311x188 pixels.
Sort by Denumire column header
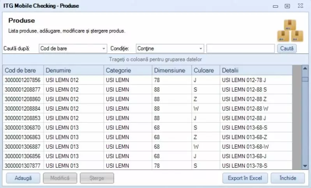click(x=74, y=70)
